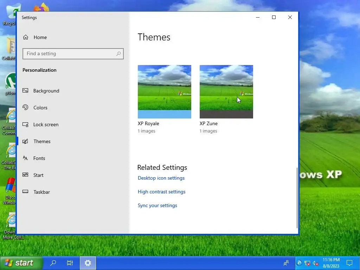
Task: Click the Taskbar icon in sidebar
Action: [25, 192]
